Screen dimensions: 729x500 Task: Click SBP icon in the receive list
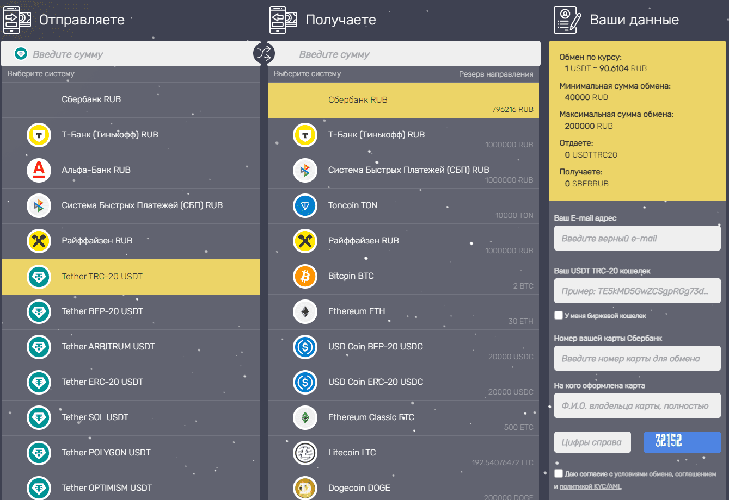pyautogui.click(x=305, y=170)
